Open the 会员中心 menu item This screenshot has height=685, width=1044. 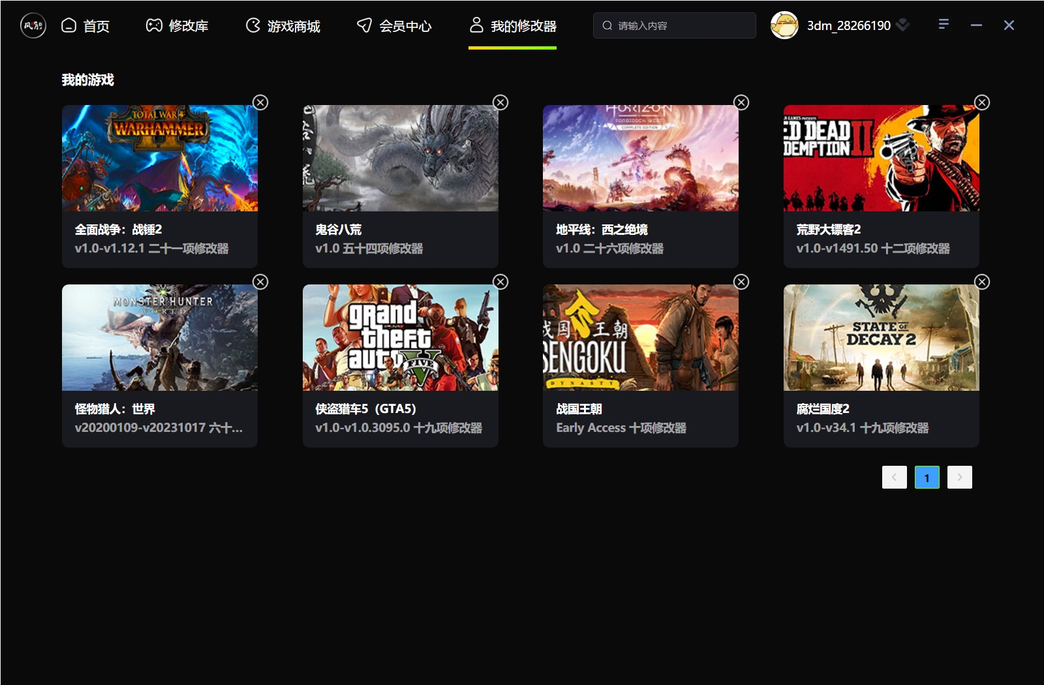395,25
